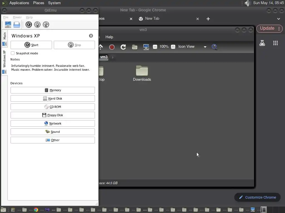Expand the Floppy Disk device settings
The width and height of the screenshot is (285, 213).
[53, 115]
